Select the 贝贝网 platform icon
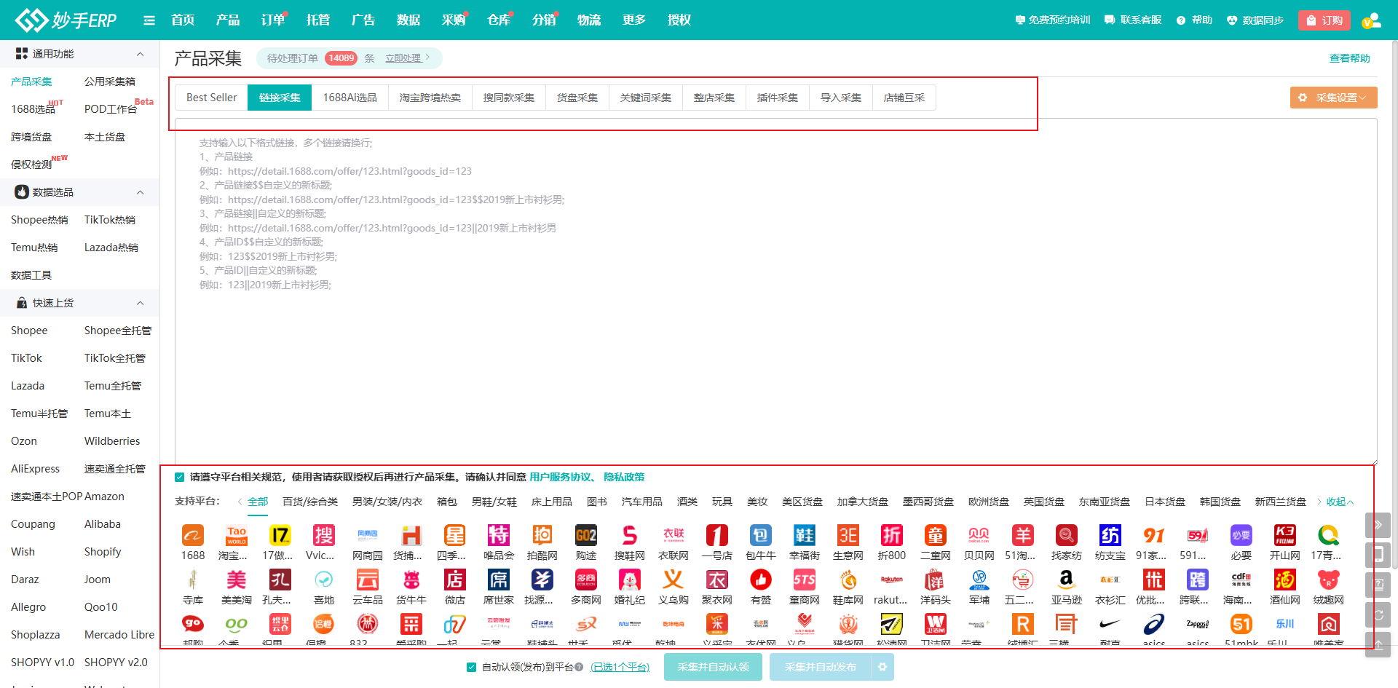 979,536
